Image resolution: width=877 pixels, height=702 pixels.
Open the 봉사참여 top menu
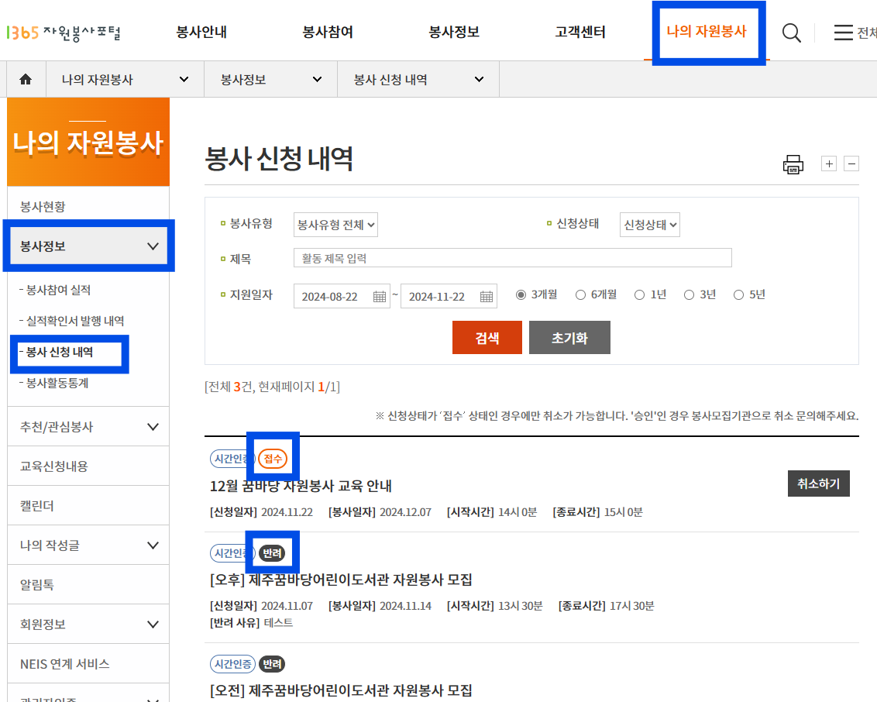click(328, 32)
